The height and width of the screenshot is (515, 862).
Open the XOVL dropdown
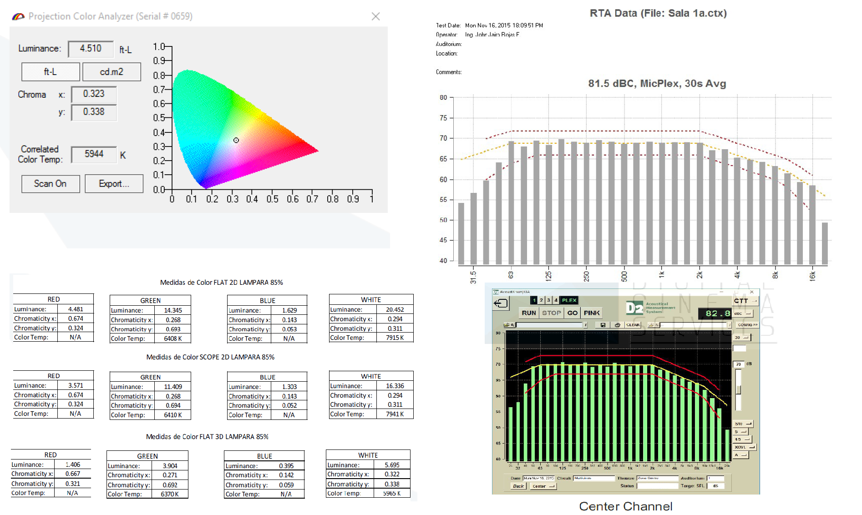pos(745,447)
